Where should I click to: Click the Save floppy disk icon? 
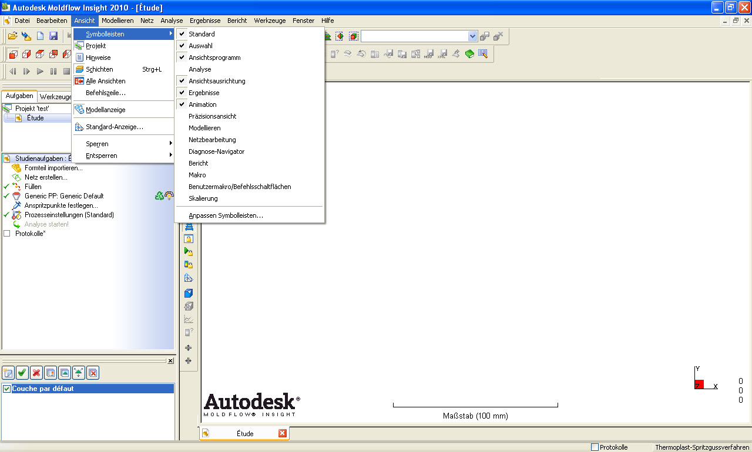click(x=53, y=36)
